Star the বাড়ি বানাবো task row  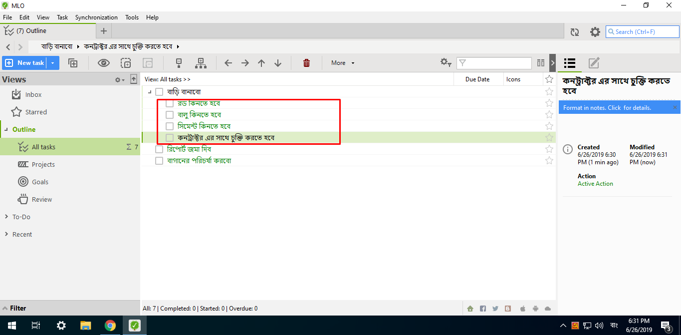549,92
